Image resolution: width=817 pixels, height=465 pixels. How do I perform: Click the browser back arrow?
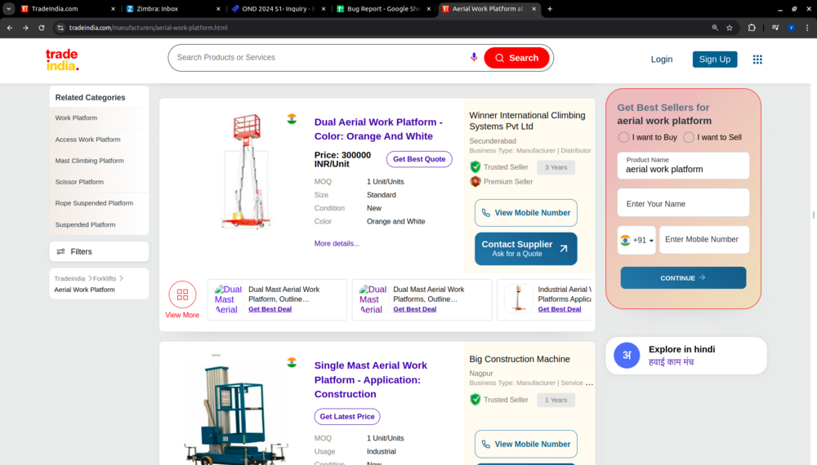[x=10, y=28]
